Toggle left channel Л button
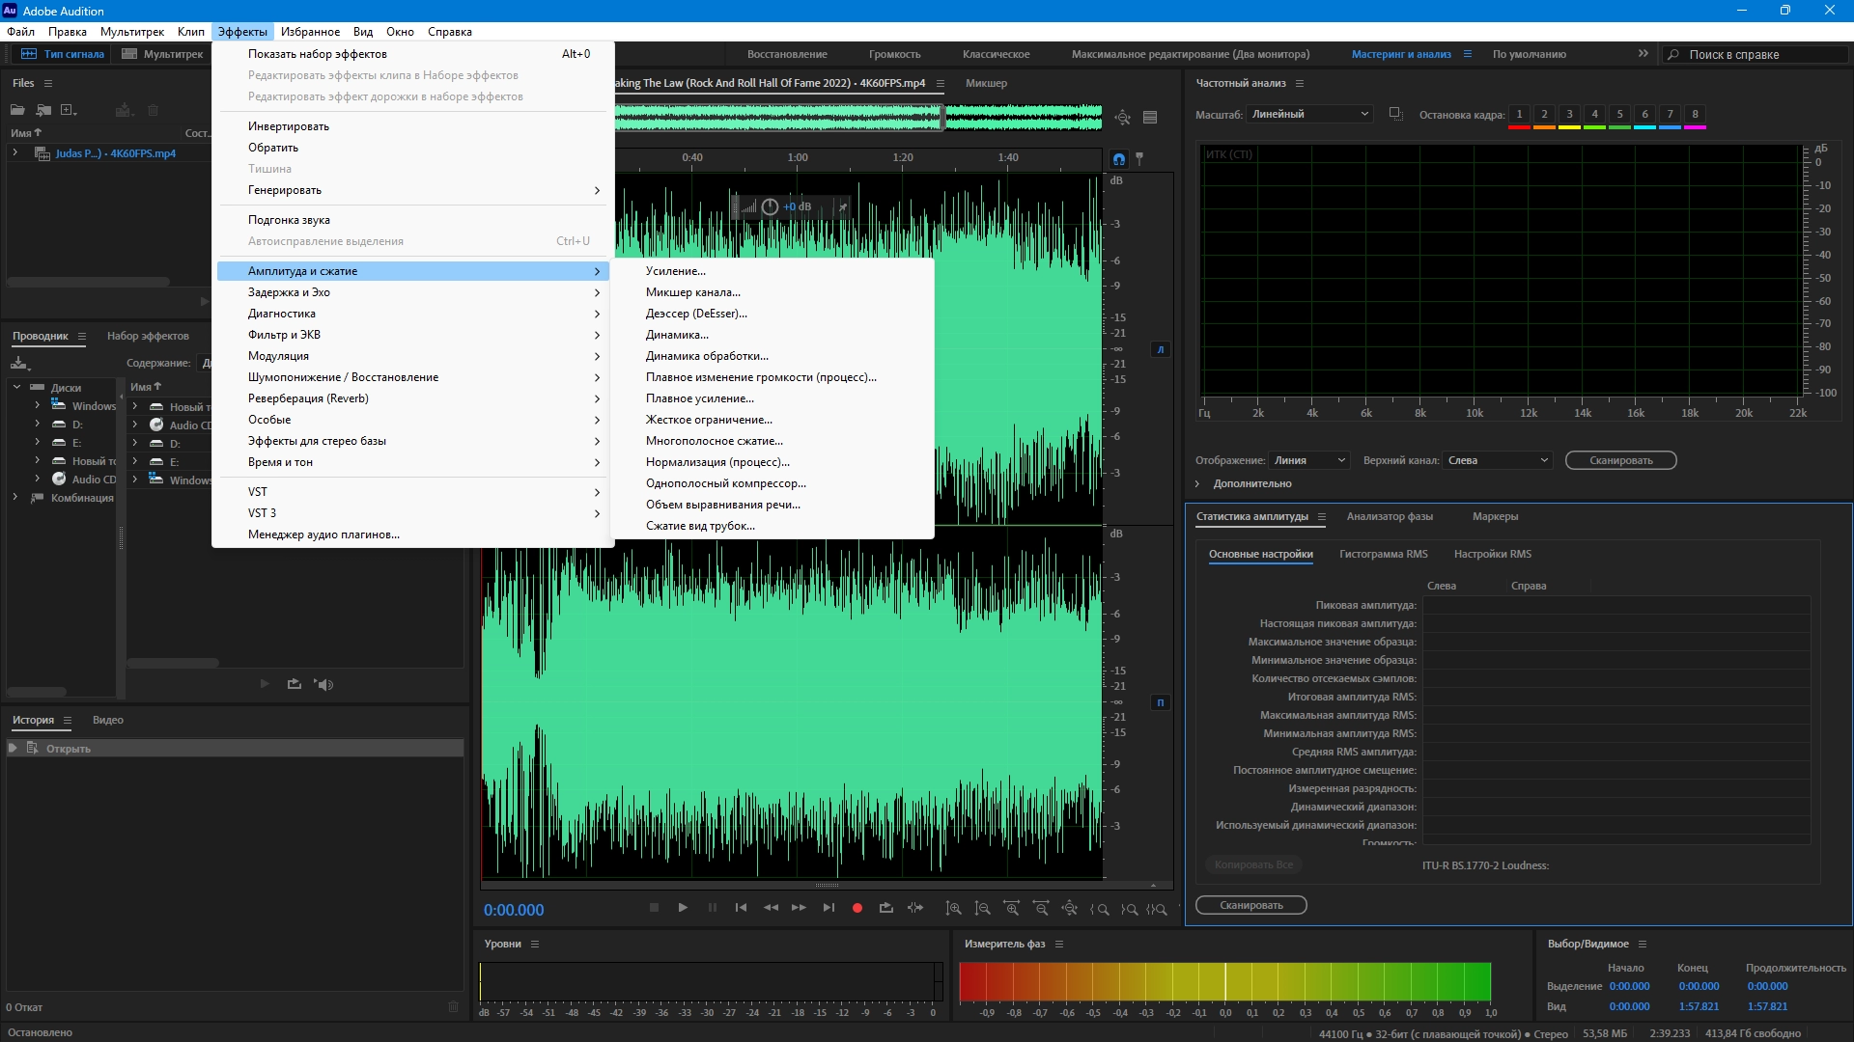The width and height of the screenshot is (1854, 1042). [1160, 349]
